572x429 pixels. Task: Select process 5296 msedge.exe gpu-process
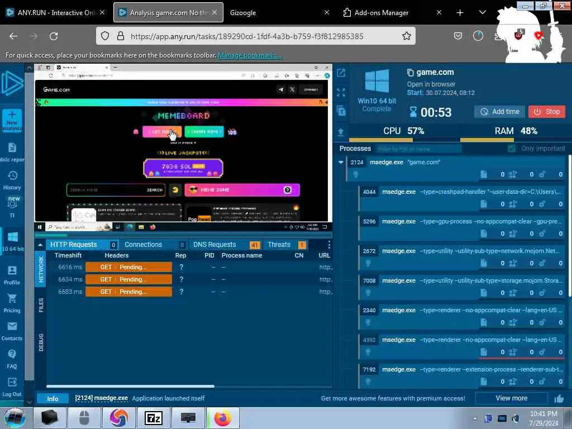(x=462, y=227)
